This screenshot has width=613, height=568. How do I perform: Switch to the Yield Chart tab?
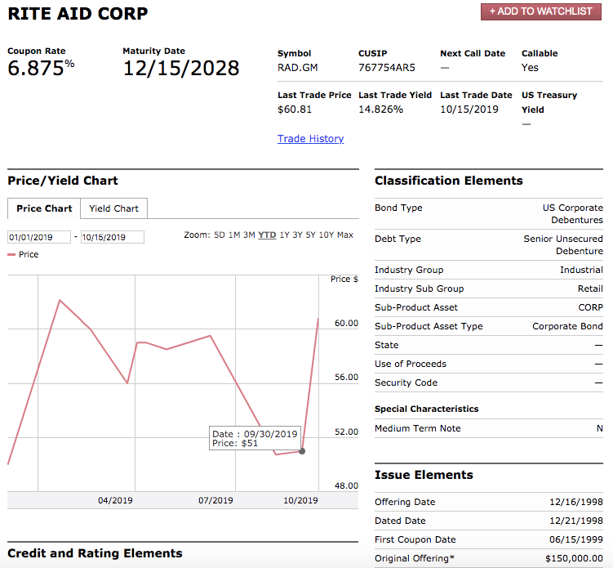[113, 208]
